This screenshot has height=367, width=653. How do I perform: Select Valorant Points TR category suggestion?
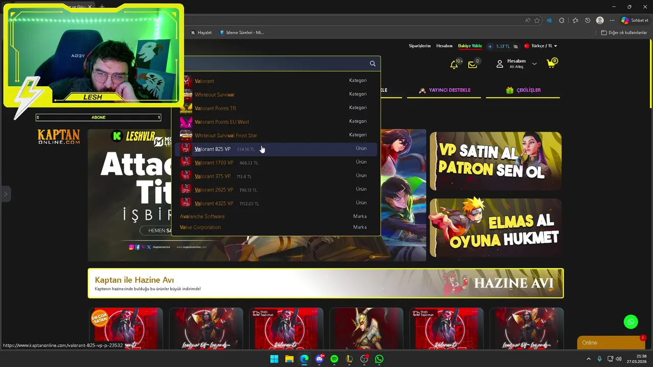(x=275, y=108)
